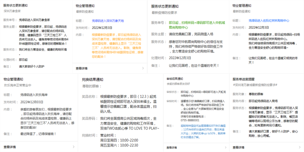Image resolution: width=304 pixels, height=152 pixels.
Task: Select the 服务单进度提醒 card title
Action: tap(243, 79)
